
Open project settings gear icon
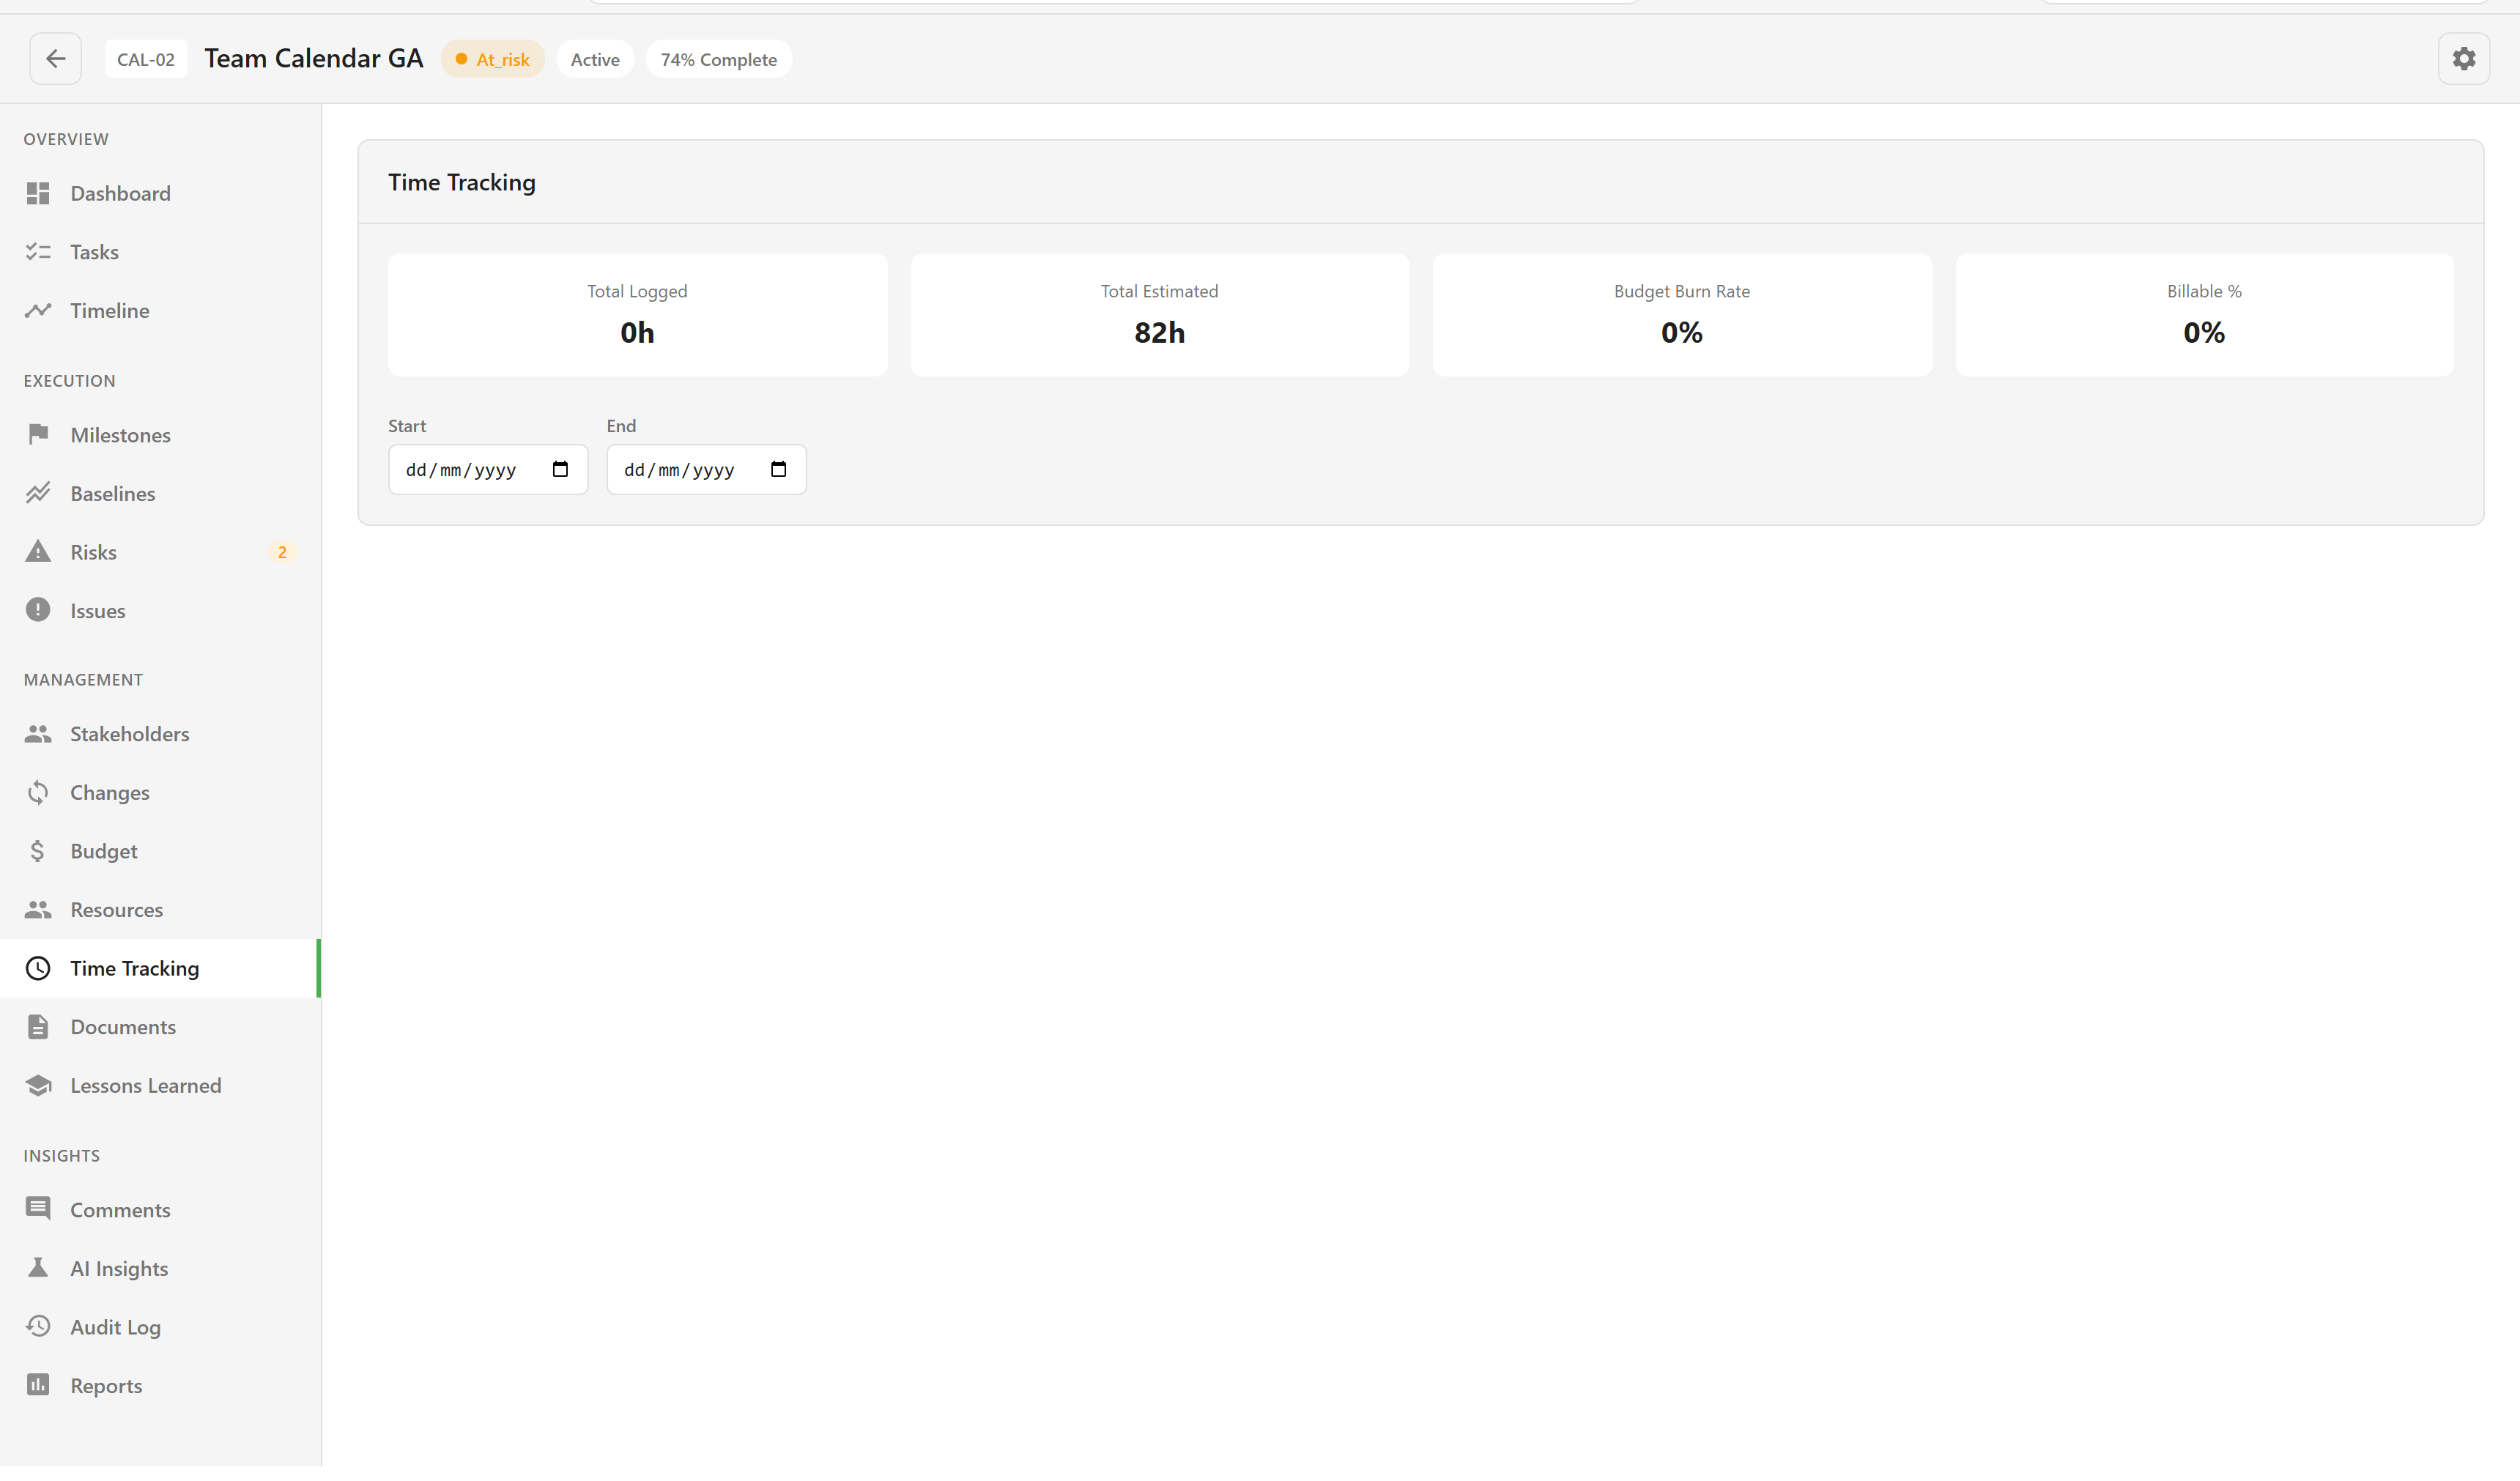[x=2463, y=59]
